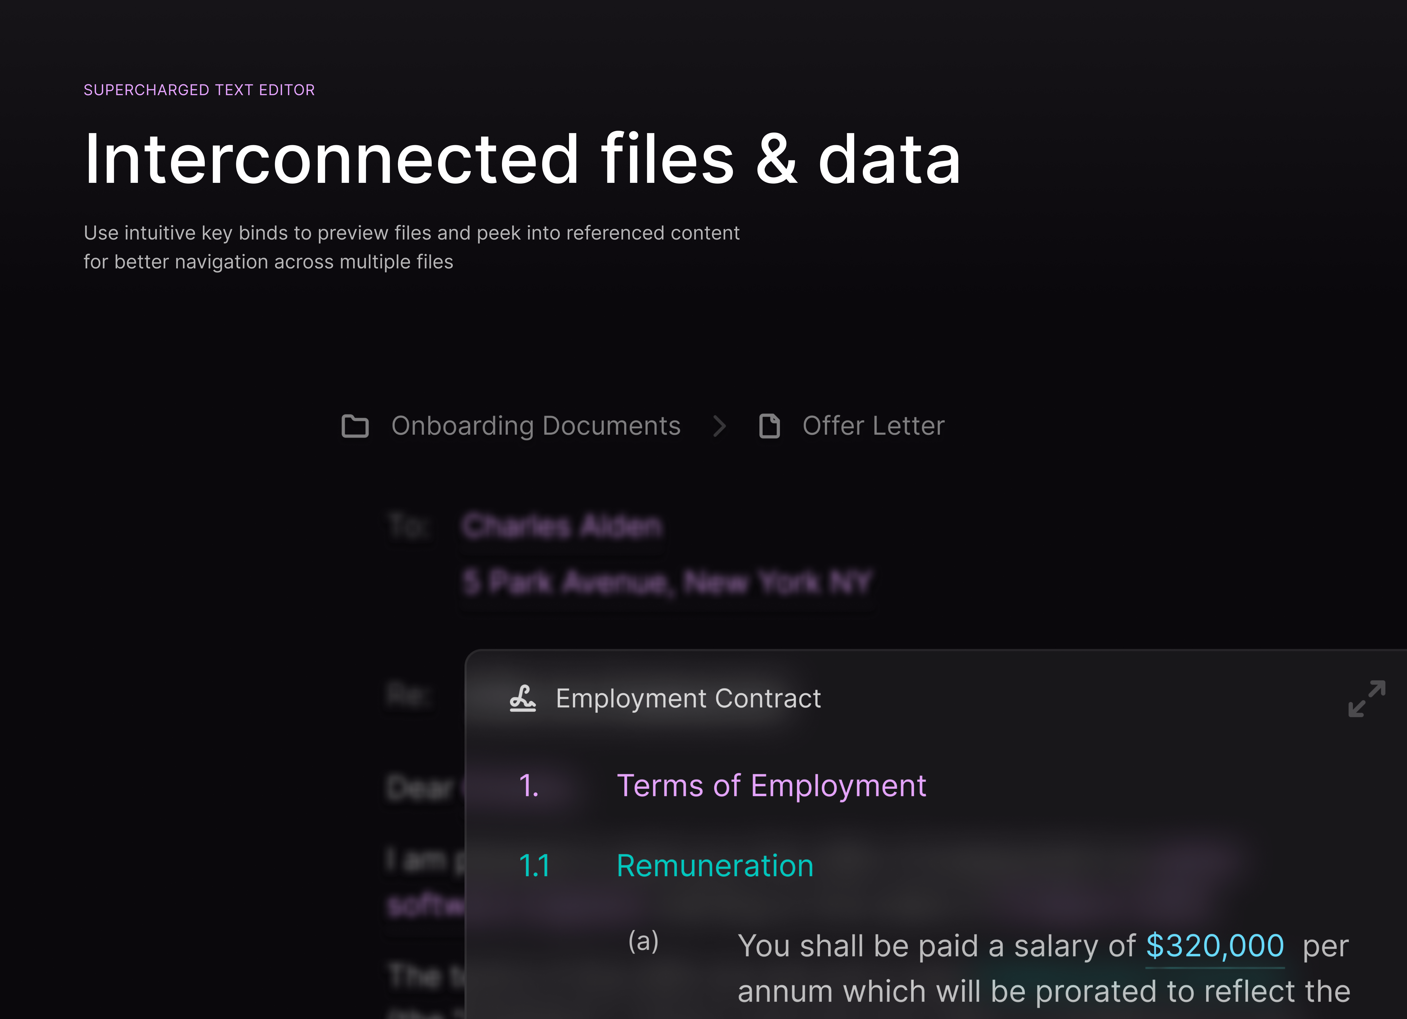Click section number 1.1 in the contract

pyautogui.click(x=534, y=866)
